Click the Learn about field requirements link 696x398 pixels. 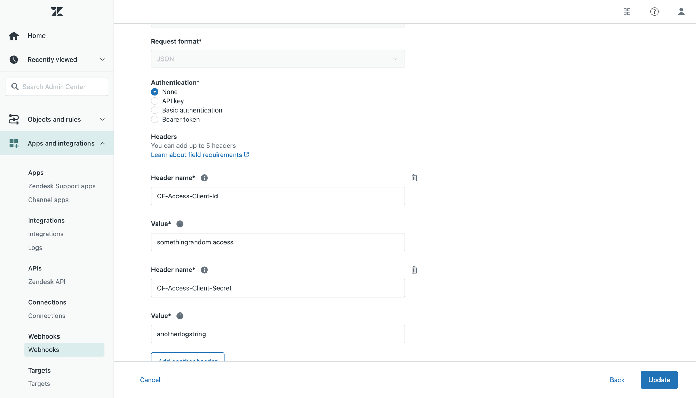[200, 154]
